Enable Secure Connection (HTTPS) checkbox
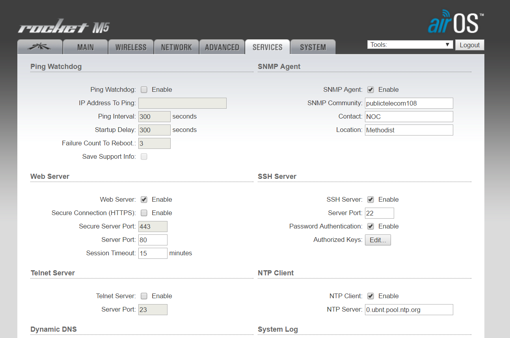This screenshot has height=338, width=510. click(x=144, y=213)
